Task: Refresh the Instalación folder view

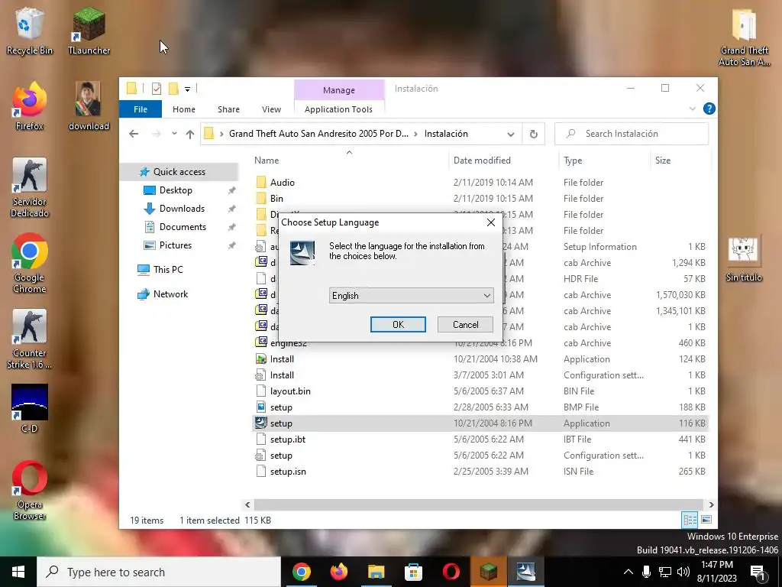Action: click(533, 134)
